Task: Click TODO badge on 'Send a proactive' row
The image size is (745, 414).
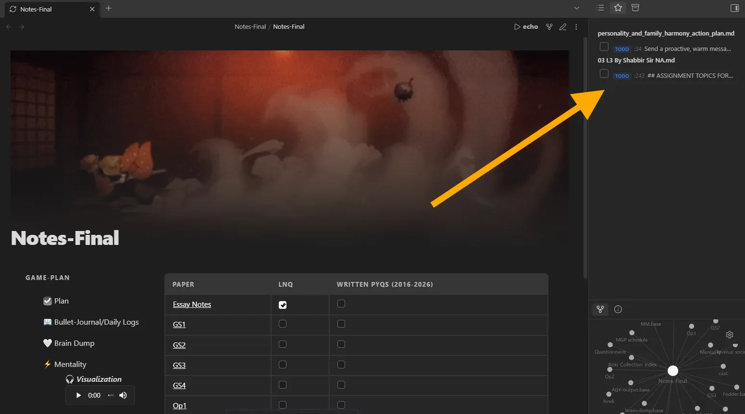Action: tap(622, 49)
